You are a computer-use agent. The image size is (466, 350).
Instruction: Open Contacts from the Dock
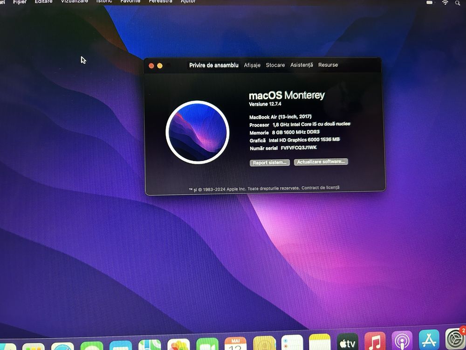pos(264,343)
